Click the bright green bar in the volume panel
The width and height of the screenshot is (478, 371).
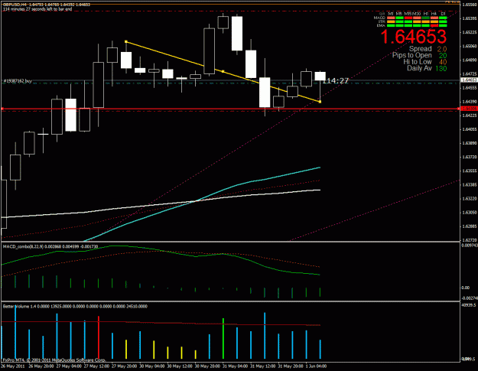point(223,338)
